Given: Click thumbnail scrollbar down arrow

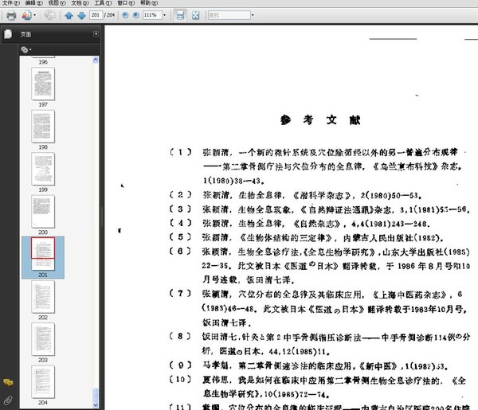Looking at the screenshot, I should tap(96, 404).
